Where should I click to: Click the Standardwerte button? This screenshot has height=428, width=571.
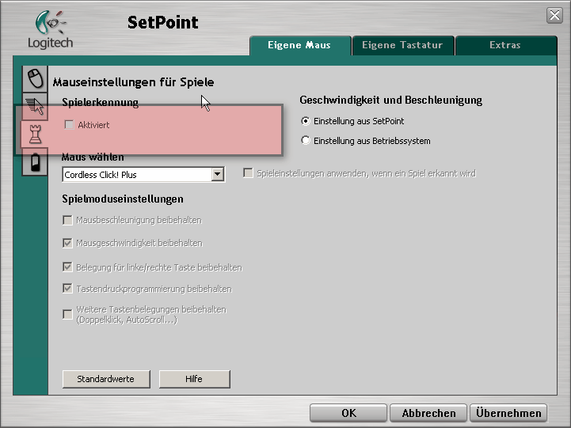pos(106,379)
